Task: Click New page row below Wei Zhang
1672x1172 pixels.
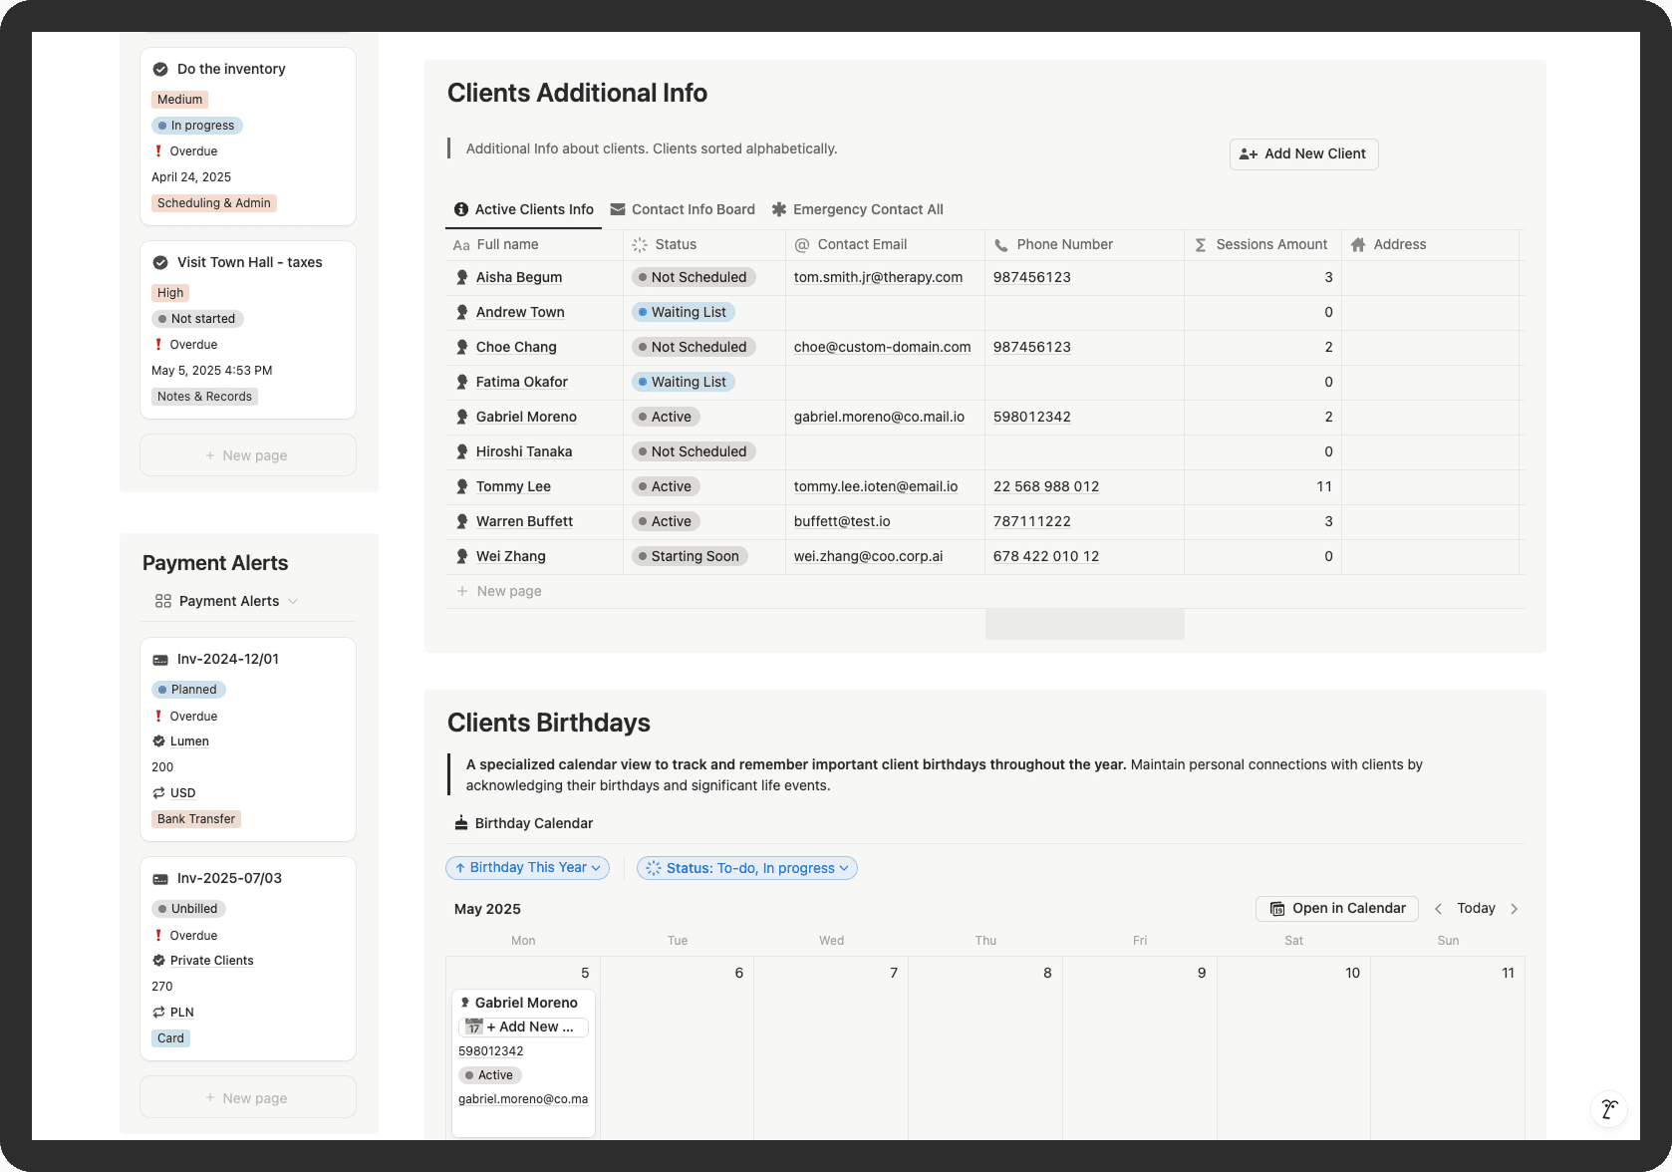Action: pos(508,591)
